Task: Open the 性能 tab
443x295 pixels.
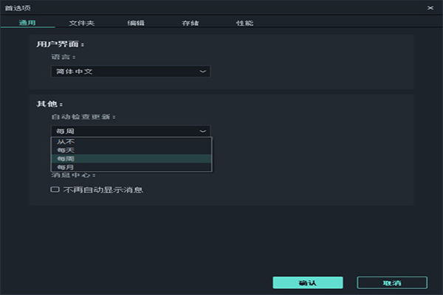Action: 244,24
